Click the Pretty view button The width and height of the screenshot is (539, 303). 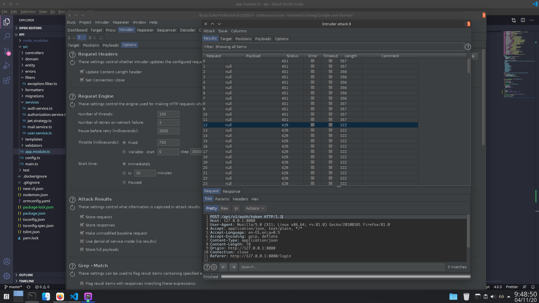(x=211, y=208)
